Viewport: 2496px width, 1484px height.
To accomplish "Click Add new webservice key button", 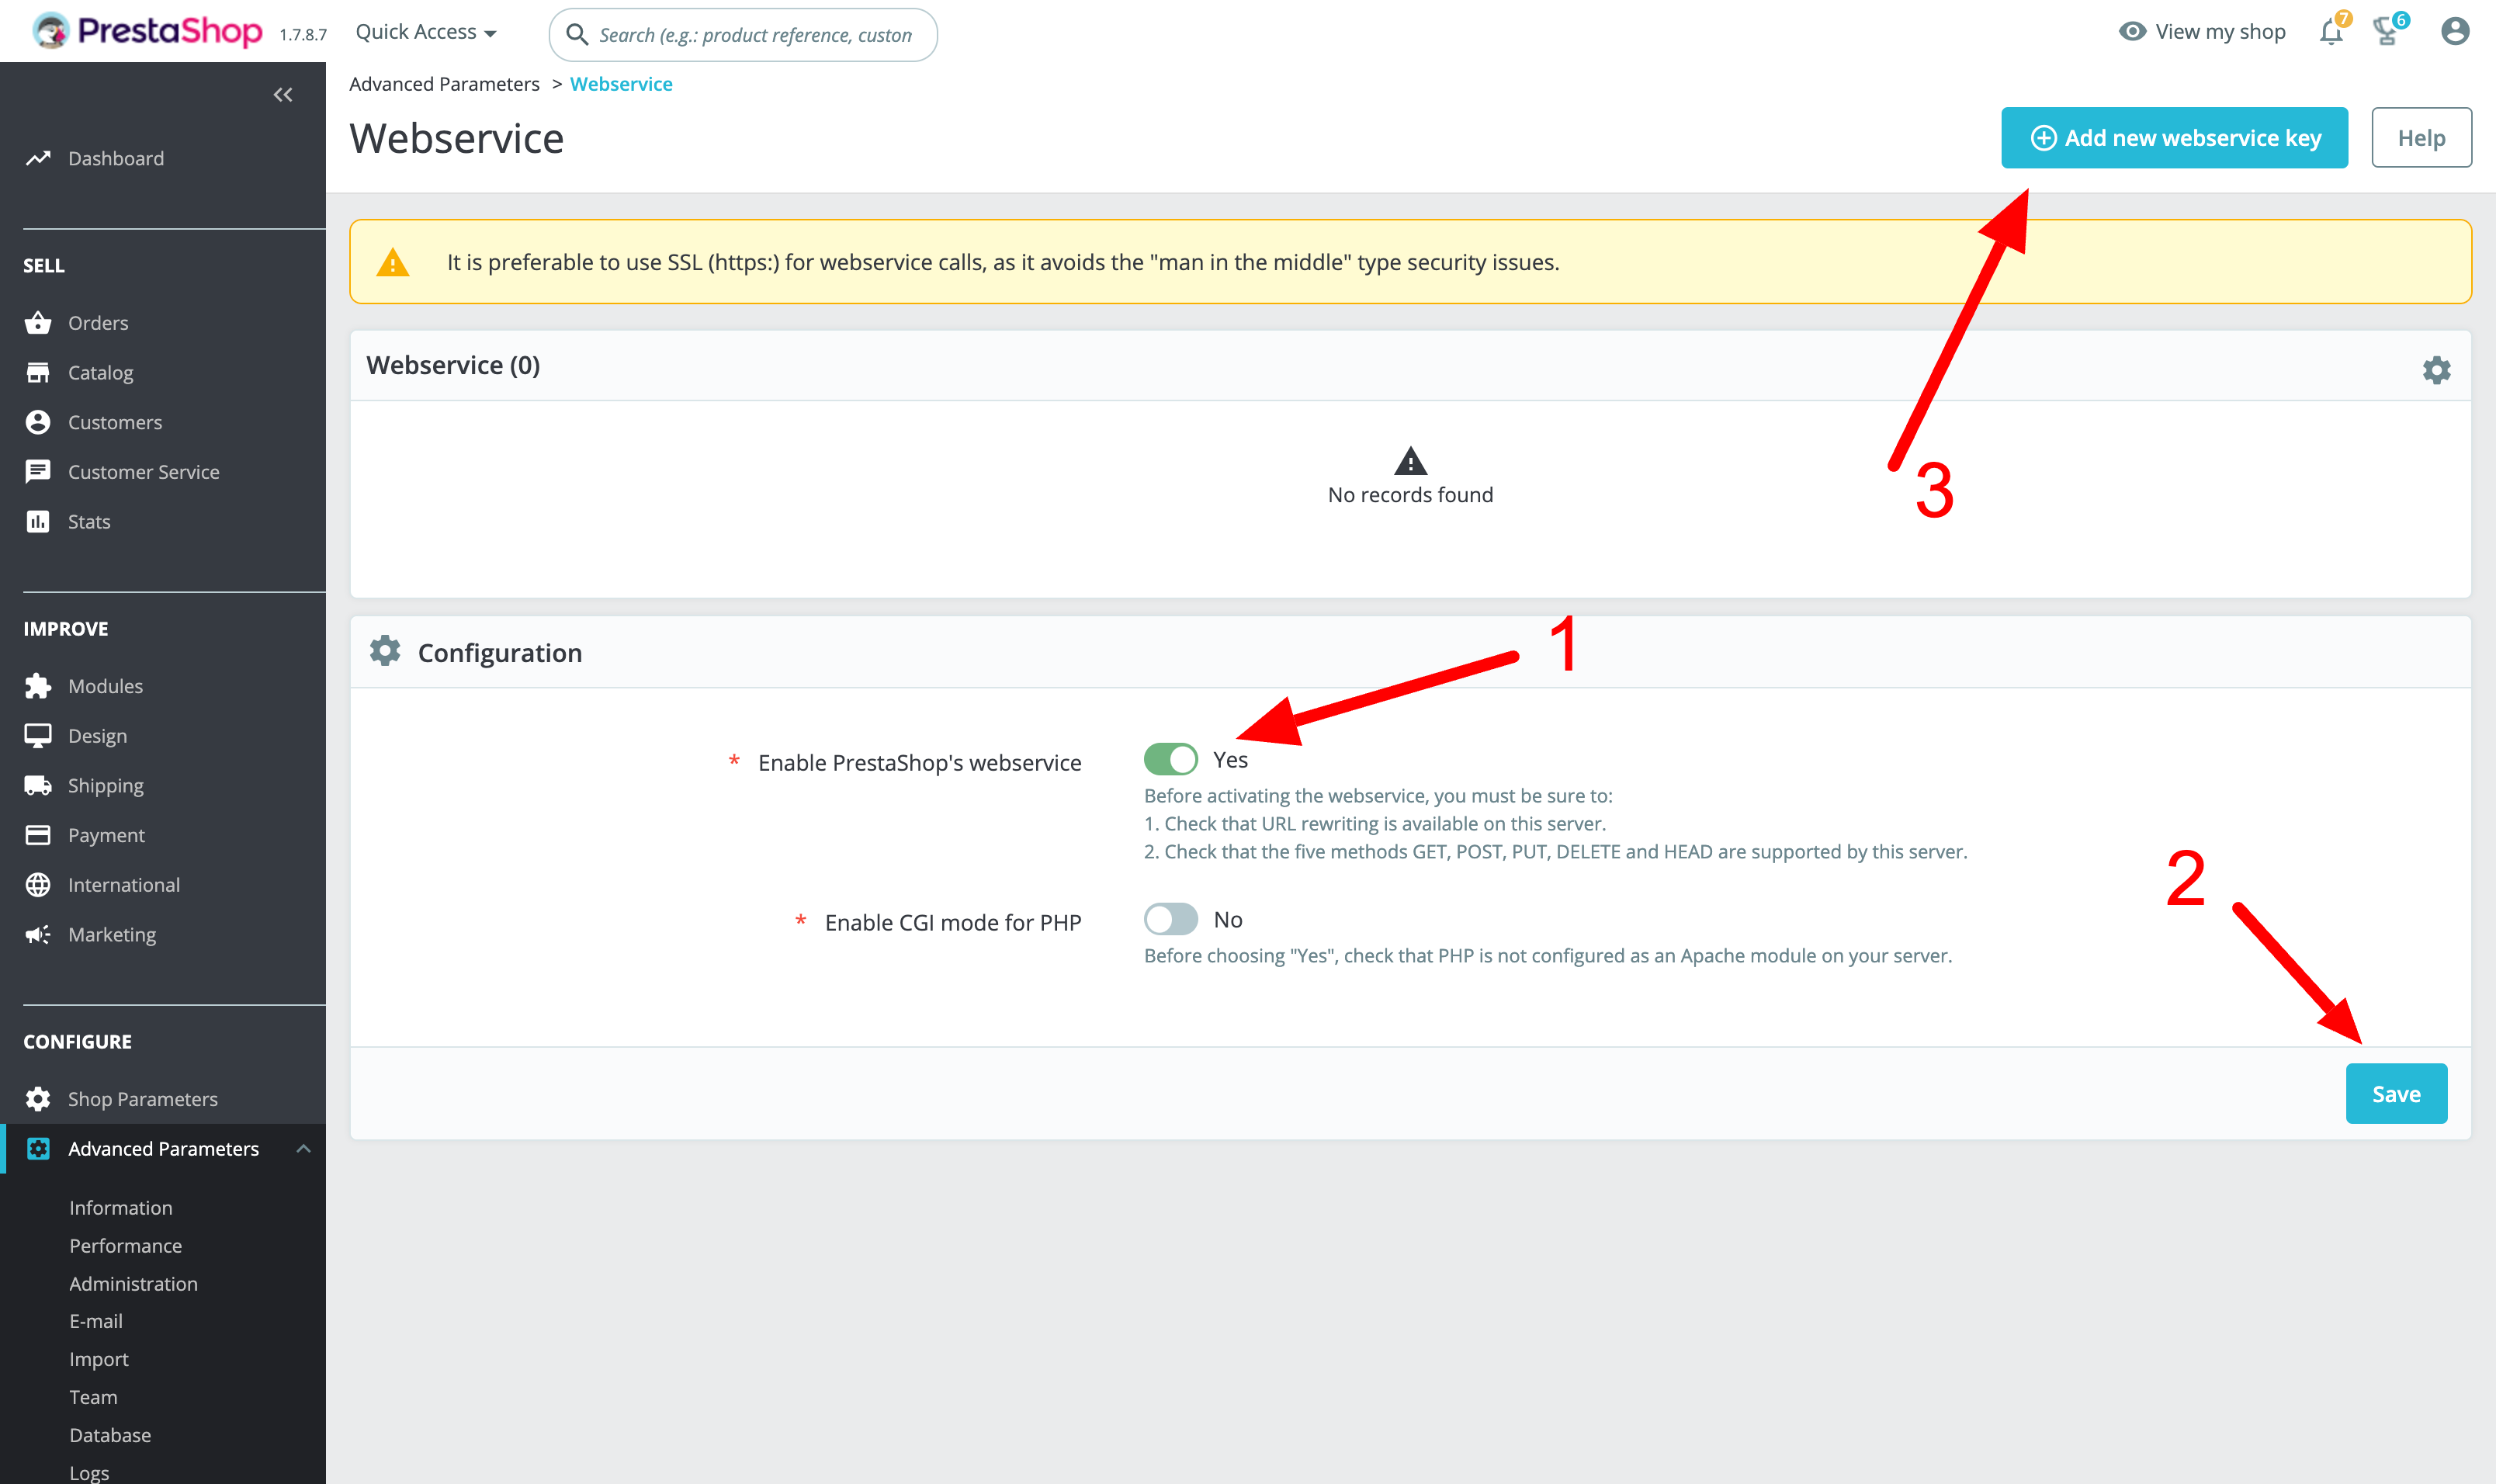I will coord(2174,138).
